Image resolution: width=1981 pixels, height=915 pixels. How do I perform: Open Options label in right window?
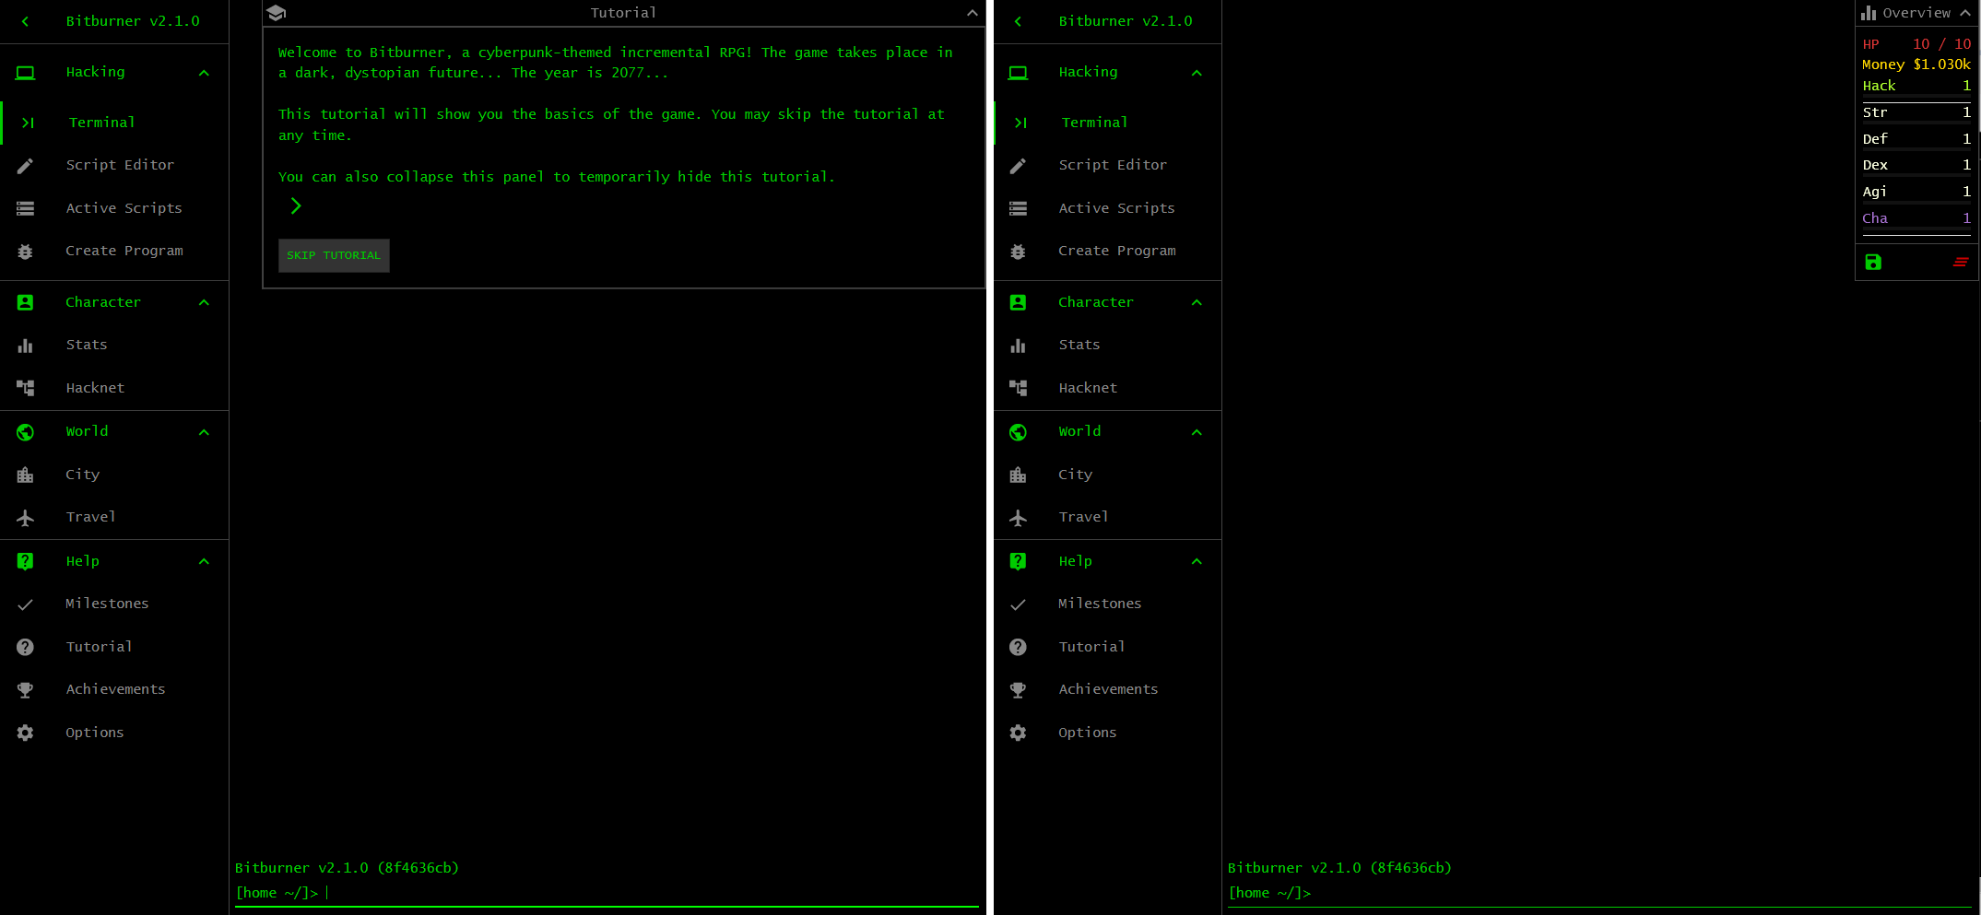pos(1087,733)
